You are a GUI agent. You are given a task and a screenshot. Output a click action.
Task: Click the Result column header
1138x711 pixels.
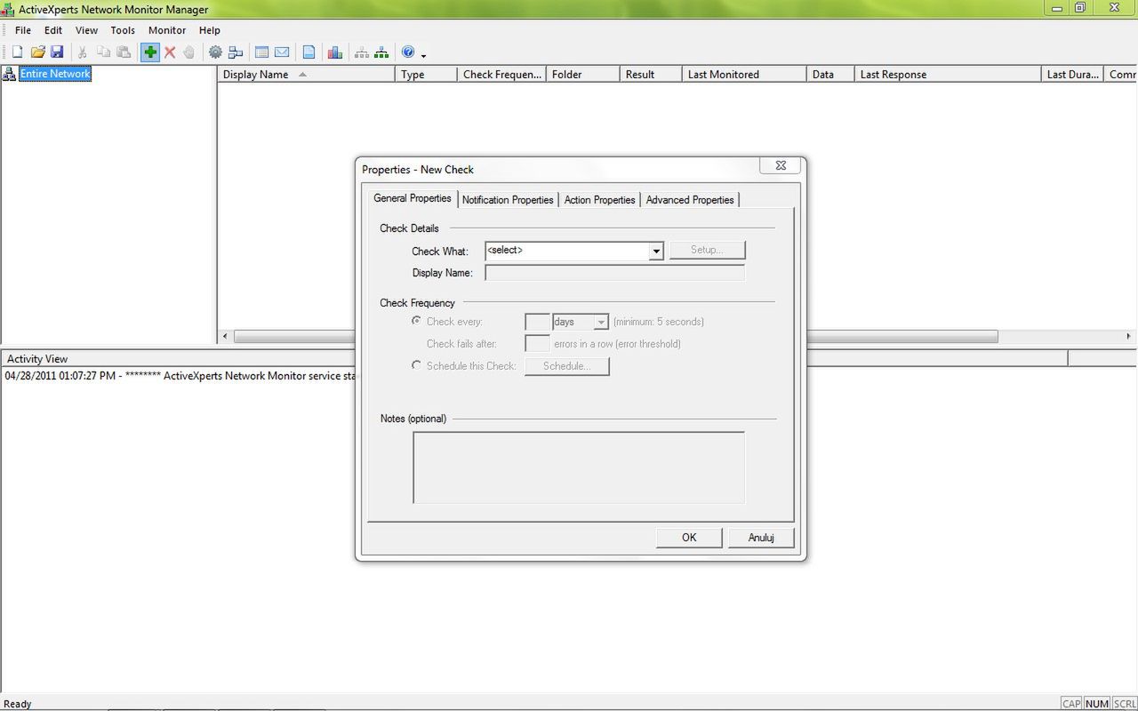pyautogui.click(x=651, y=75)
